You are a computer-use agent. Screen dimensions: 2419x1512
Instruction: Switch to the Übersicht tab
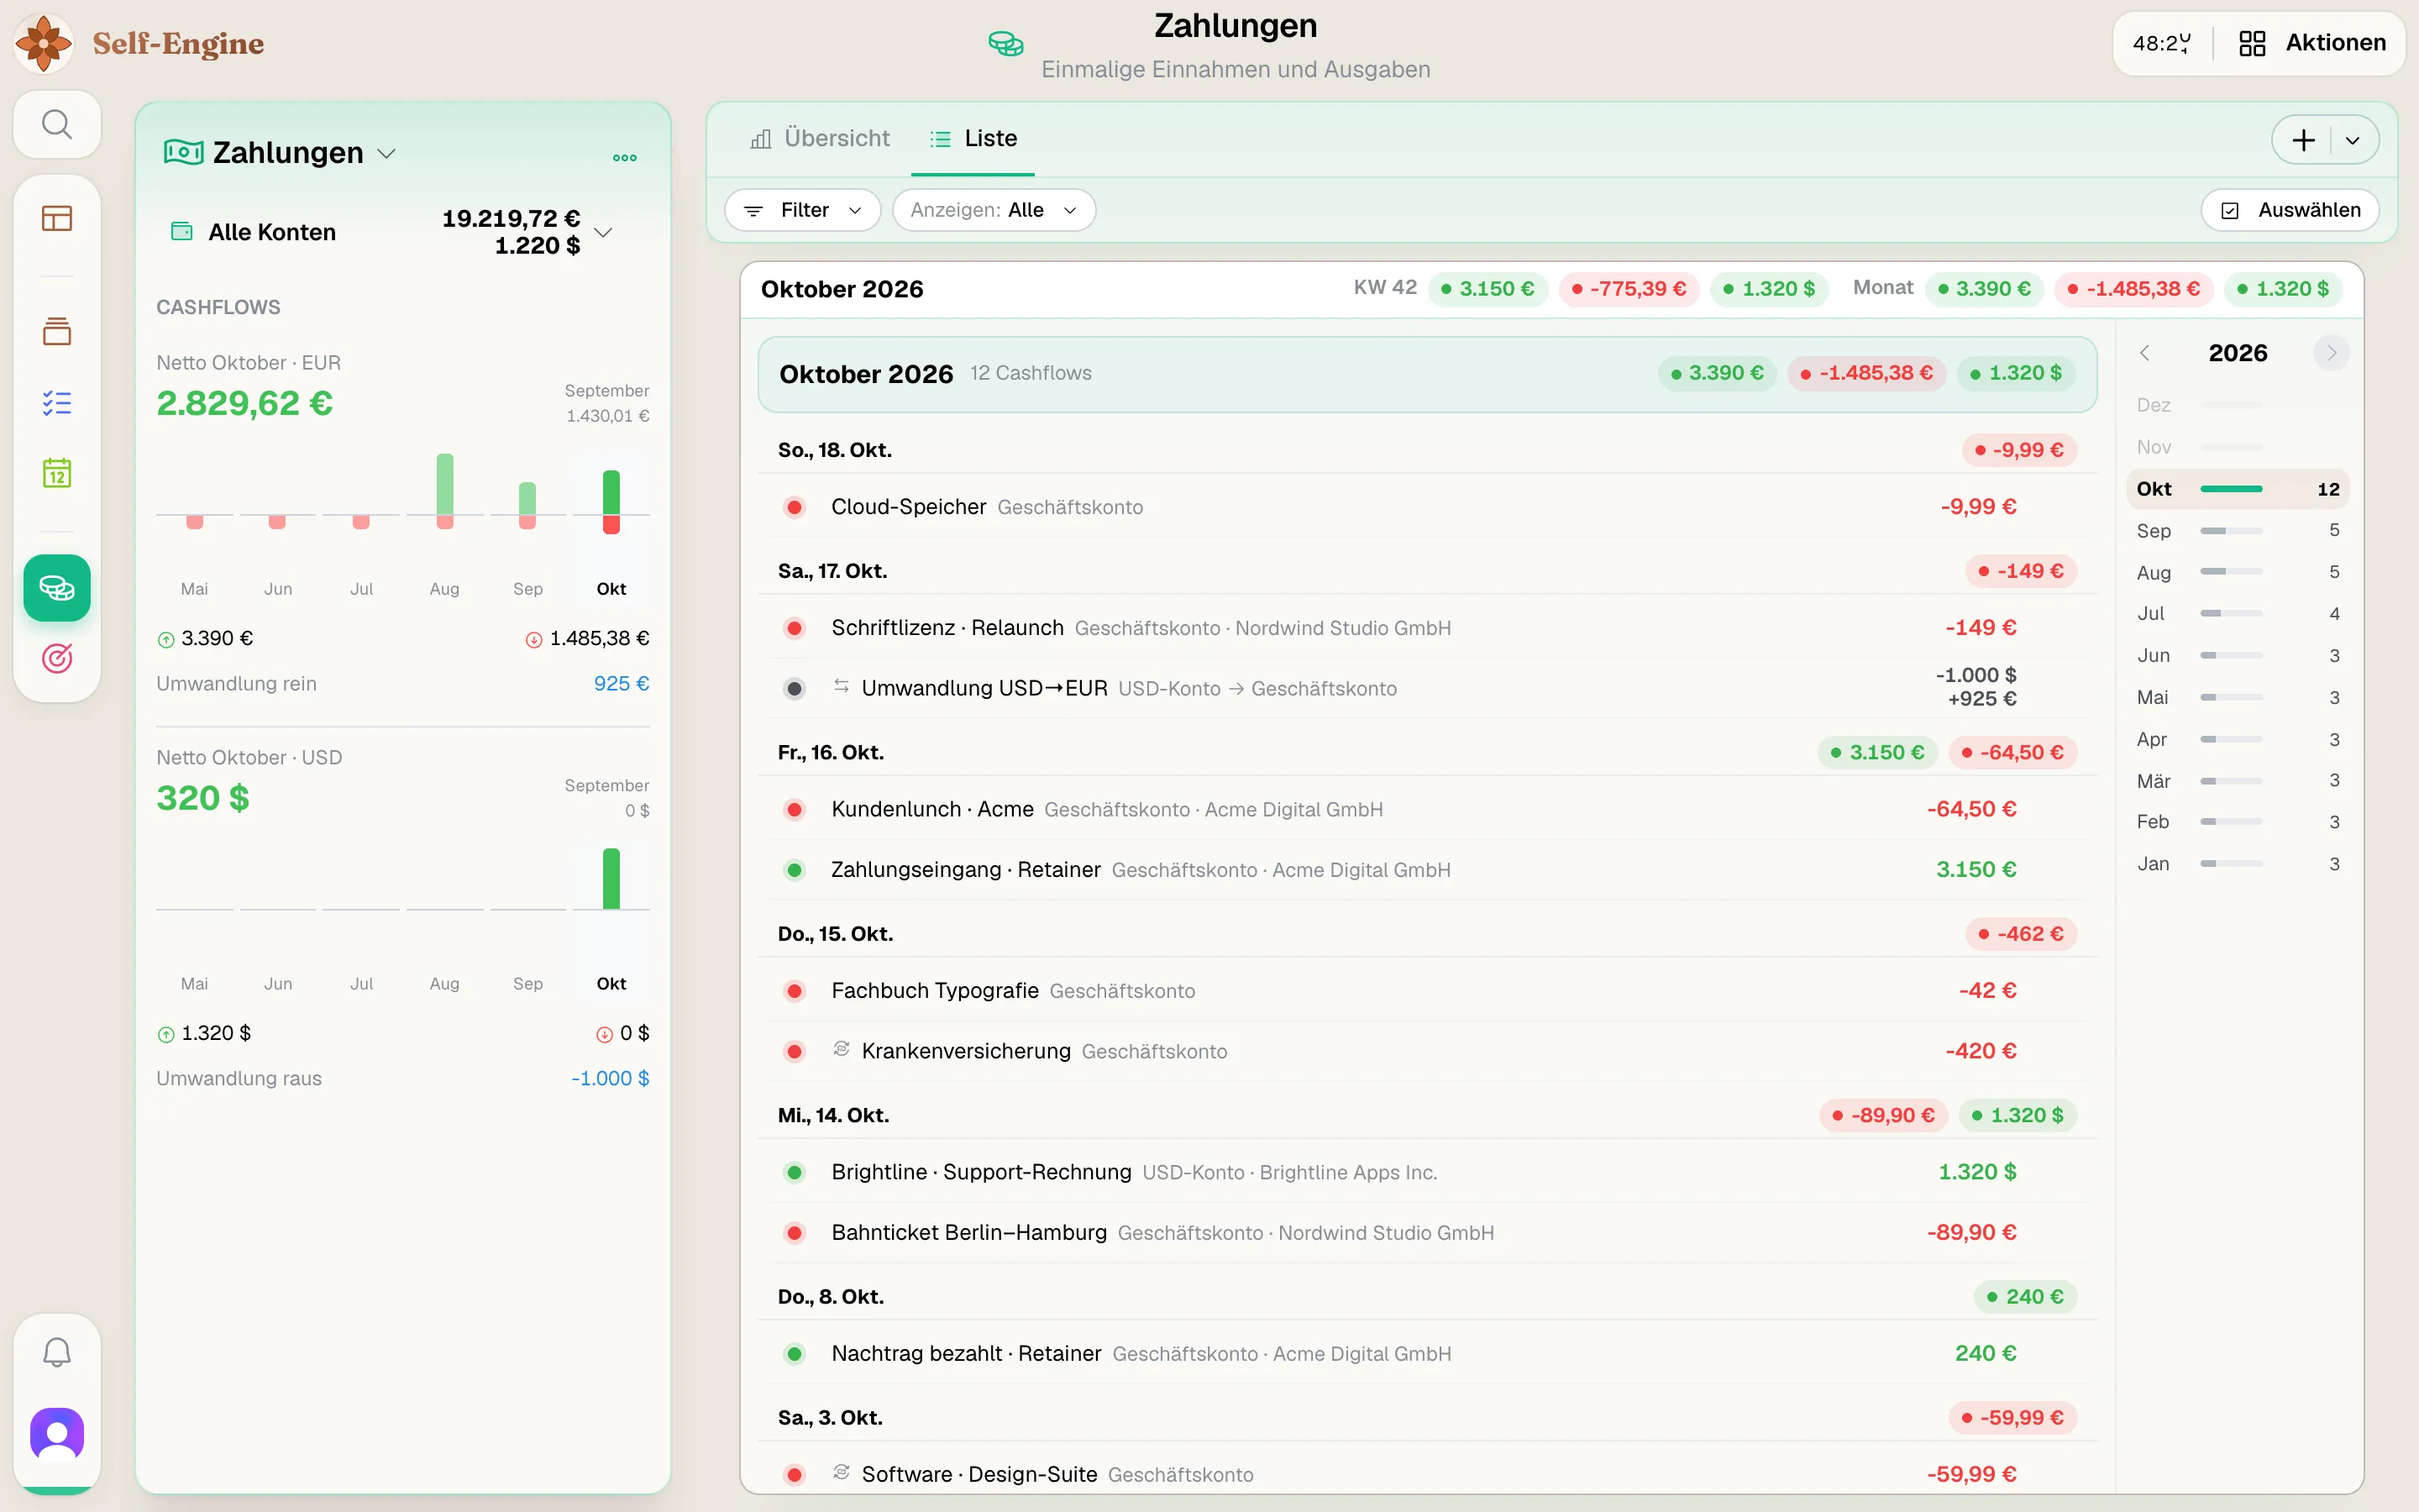pyautogui.click(x=820, y=139)
